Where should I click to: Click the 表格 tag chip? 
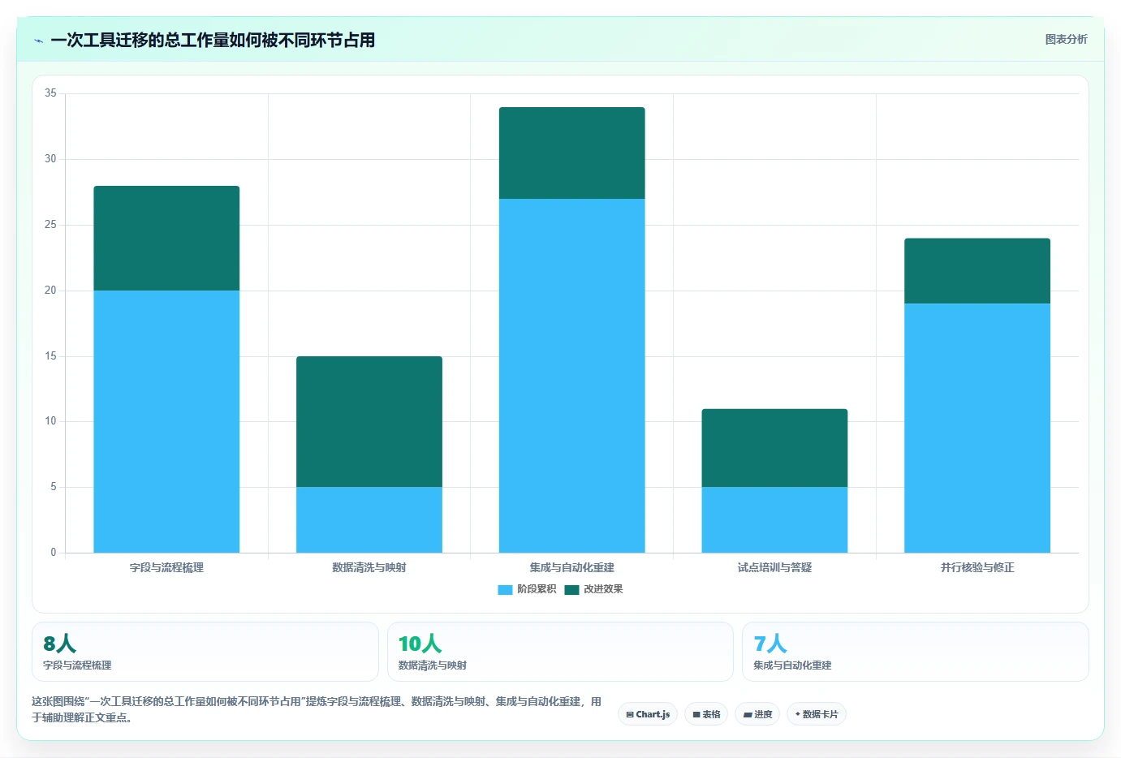click(x=706, y=714)
